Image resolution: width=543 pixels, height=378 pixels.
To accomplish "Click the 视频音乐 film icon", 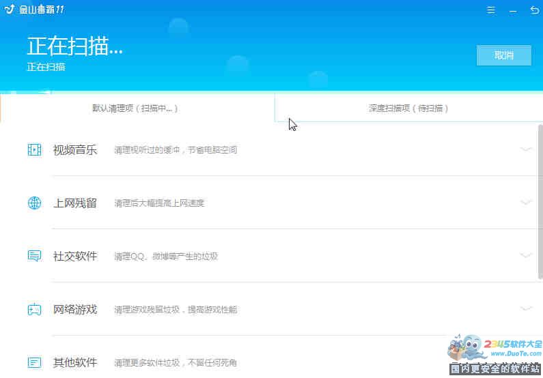I will pyautogui.click(x=34, y=149).
